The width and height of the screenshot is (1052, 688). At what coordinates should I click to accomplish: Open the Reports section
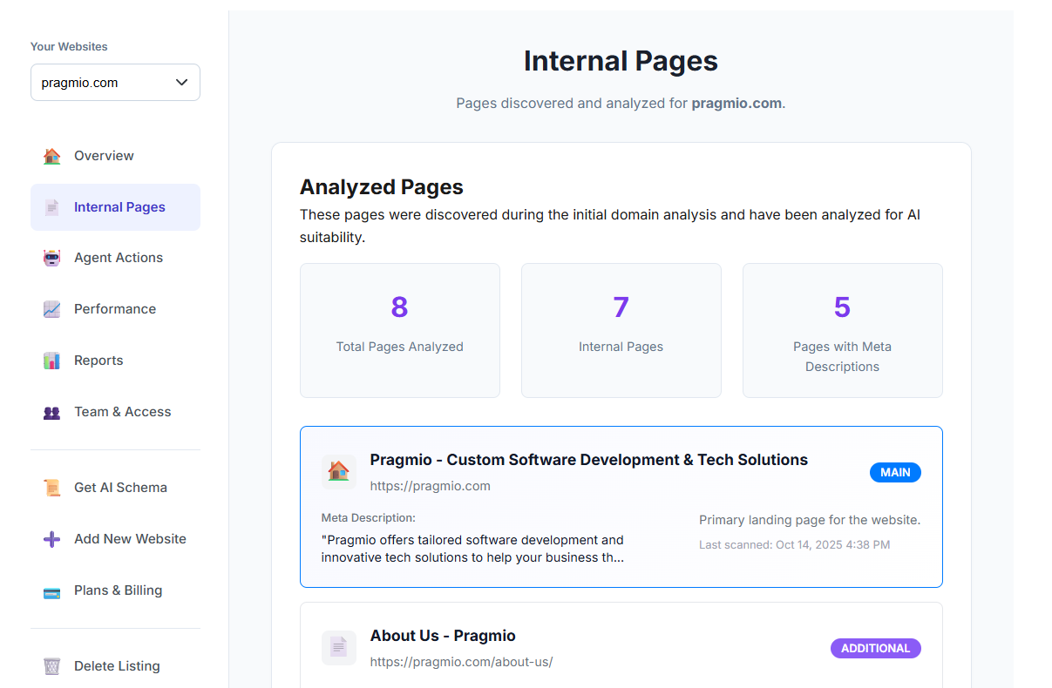pos(115,361)
